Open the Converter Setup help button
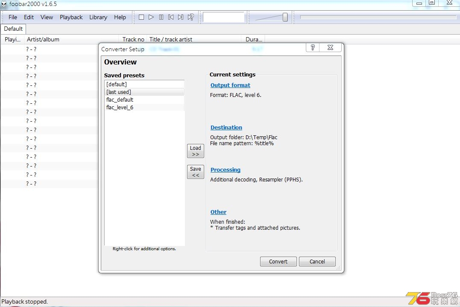 pyautogui.click(x=313, y=47)
